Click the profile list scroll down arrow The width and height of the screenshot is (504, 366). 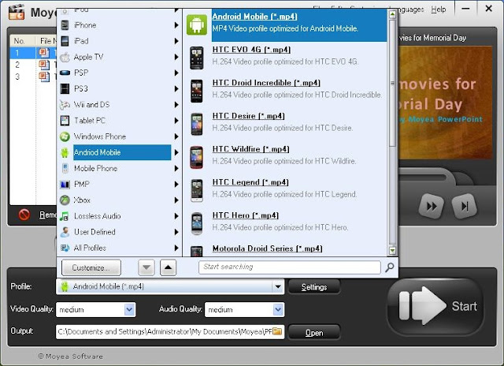[x=392, y=250]
